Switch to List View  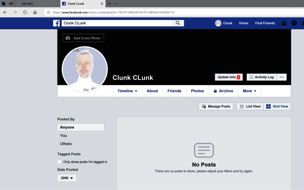click(250, 106)
